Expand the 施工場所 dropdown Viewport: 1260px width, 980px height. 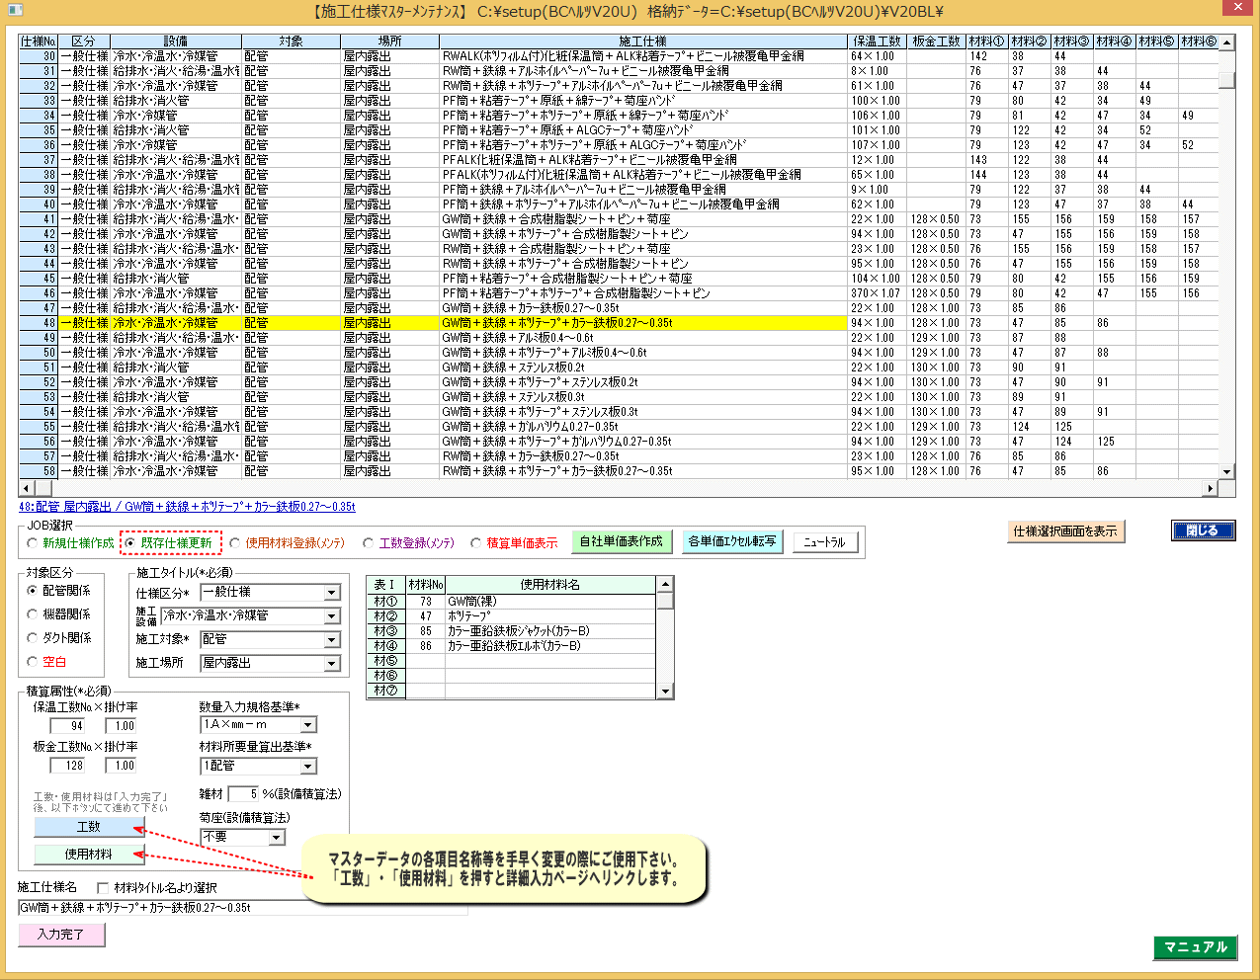(332, 664)
